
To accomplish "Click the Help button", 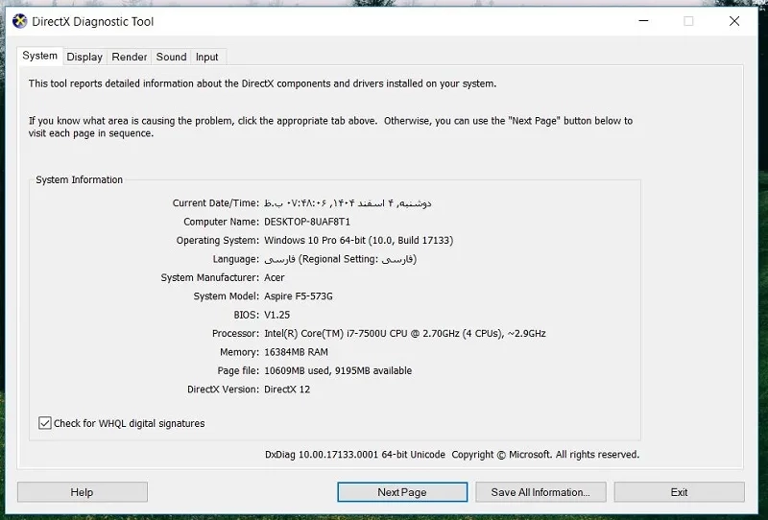I will pyautogui.click(x=83, y=492).
